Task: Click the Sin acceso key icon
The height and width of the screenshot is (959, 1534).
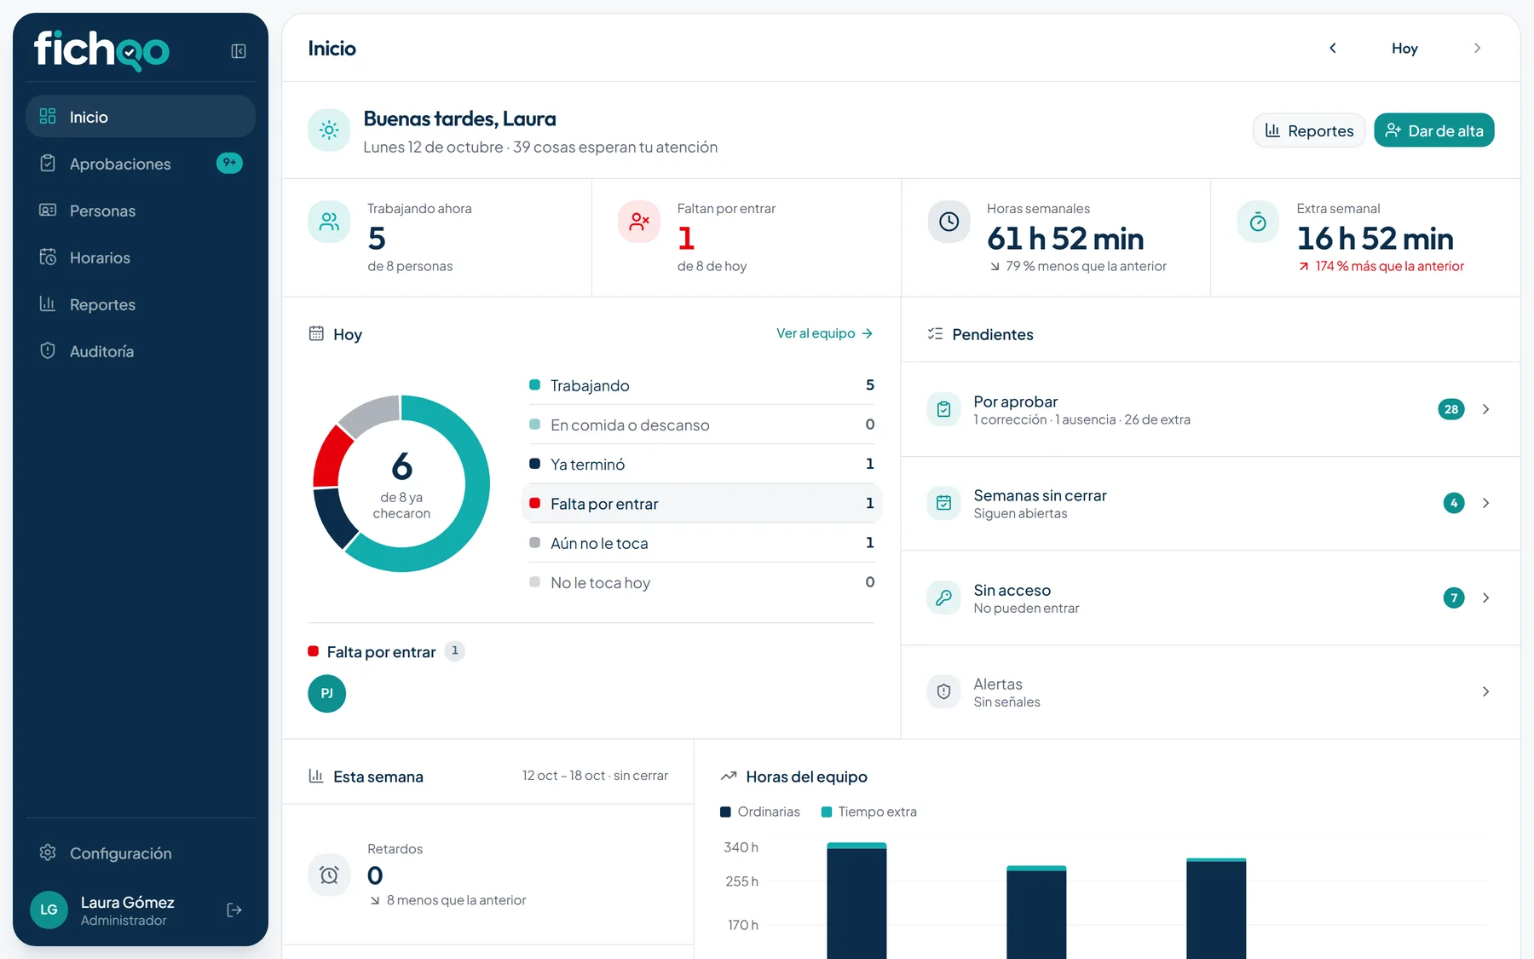Action: tap(943, 598)
